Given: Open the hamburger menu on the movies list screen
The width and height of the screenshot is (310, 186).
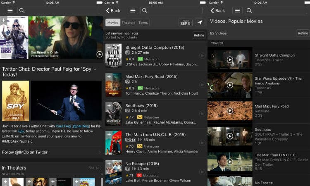Looking at the screenshot, I should [x=133, y=10].
